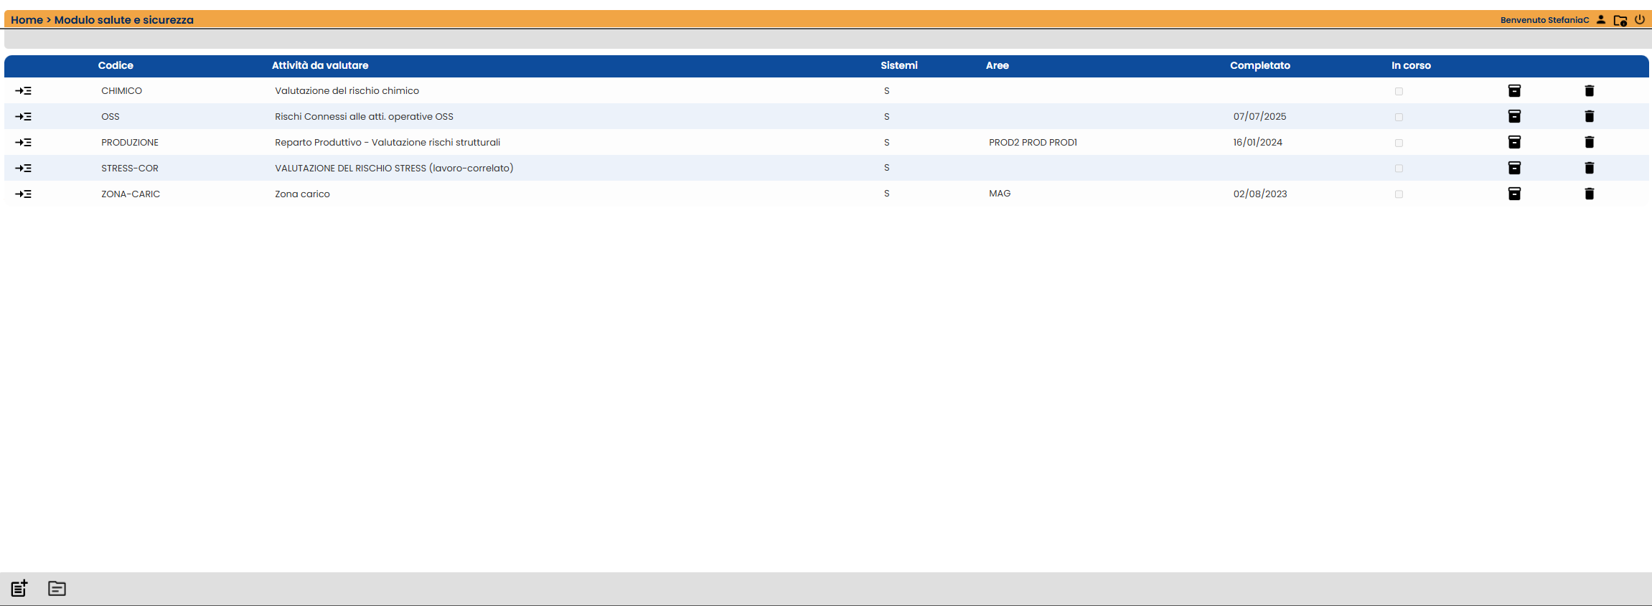Open the ZONA-CARIC row detail arrow icon

(23, 194)
